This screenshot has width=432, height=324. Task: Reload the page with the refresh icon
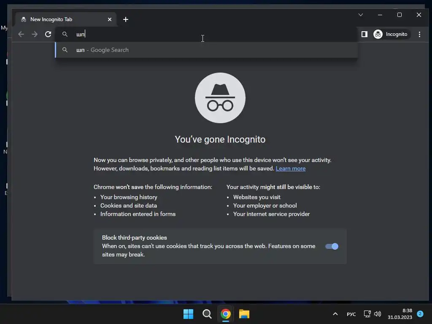pos(48,34)
